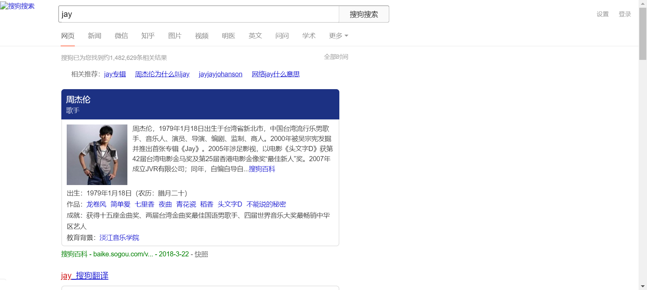Switch to the 新闻 tab

pyautogui.click(x=94, y=36)
